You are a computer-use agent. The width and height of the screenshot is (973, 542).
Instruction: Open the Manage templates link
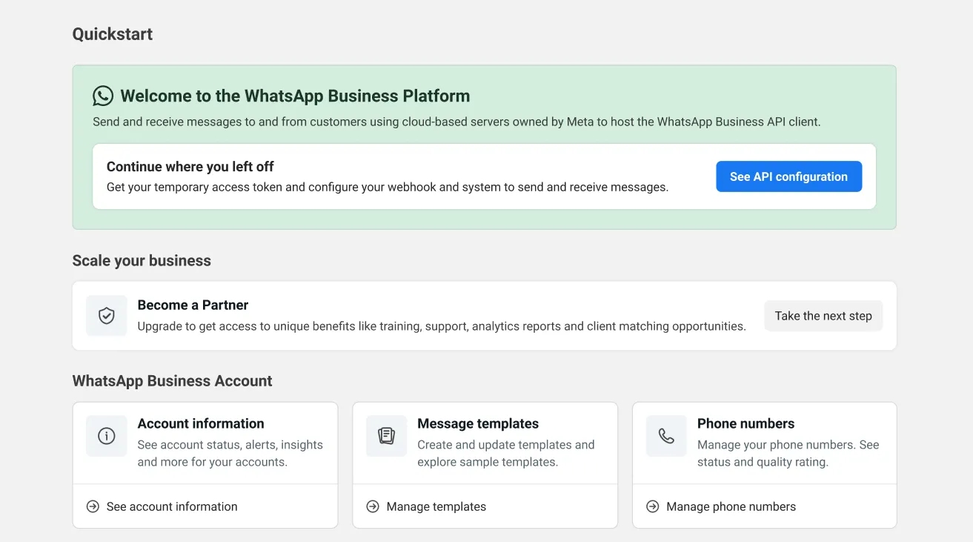tap(436, 506)
